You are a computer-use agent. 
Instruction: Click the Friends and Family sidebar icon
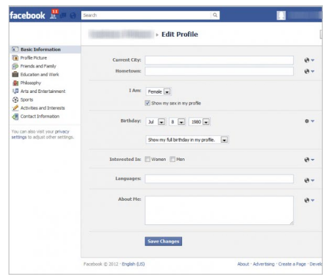point(15,66)
